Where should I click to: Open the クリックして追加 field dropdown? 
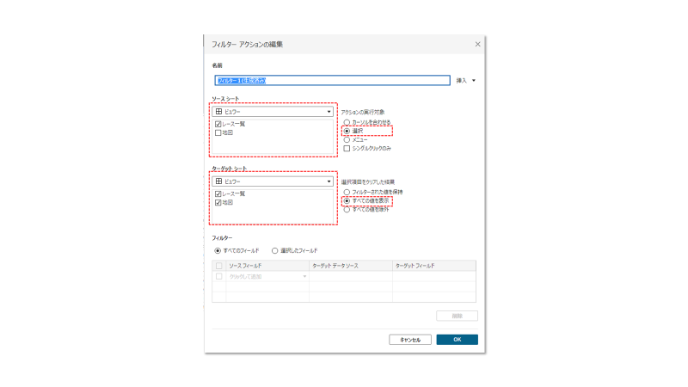pyautogui.click(x=267, y=276)
